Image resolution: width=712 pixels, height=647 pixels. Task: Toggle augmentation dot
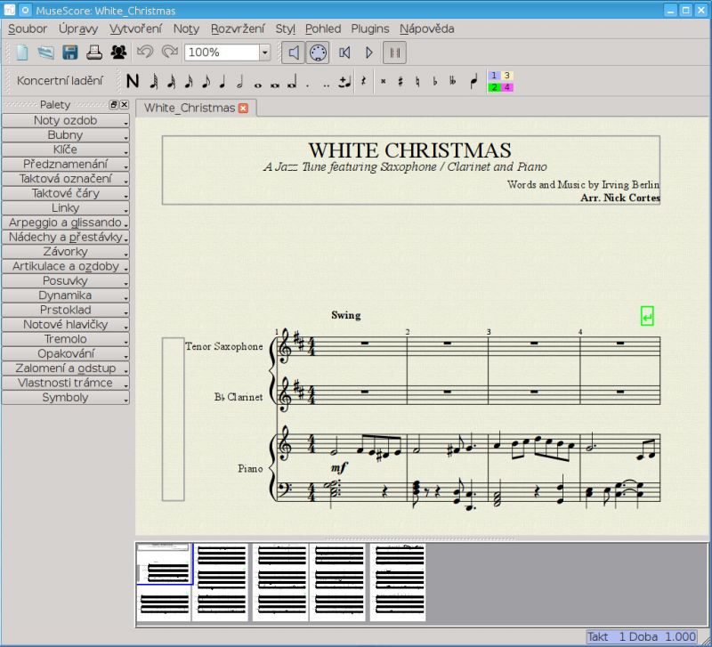pyautogui.click(x=308, y=85)
